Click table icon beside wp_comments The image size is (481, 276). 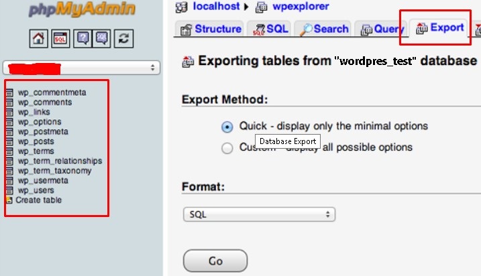pos(9,102)
